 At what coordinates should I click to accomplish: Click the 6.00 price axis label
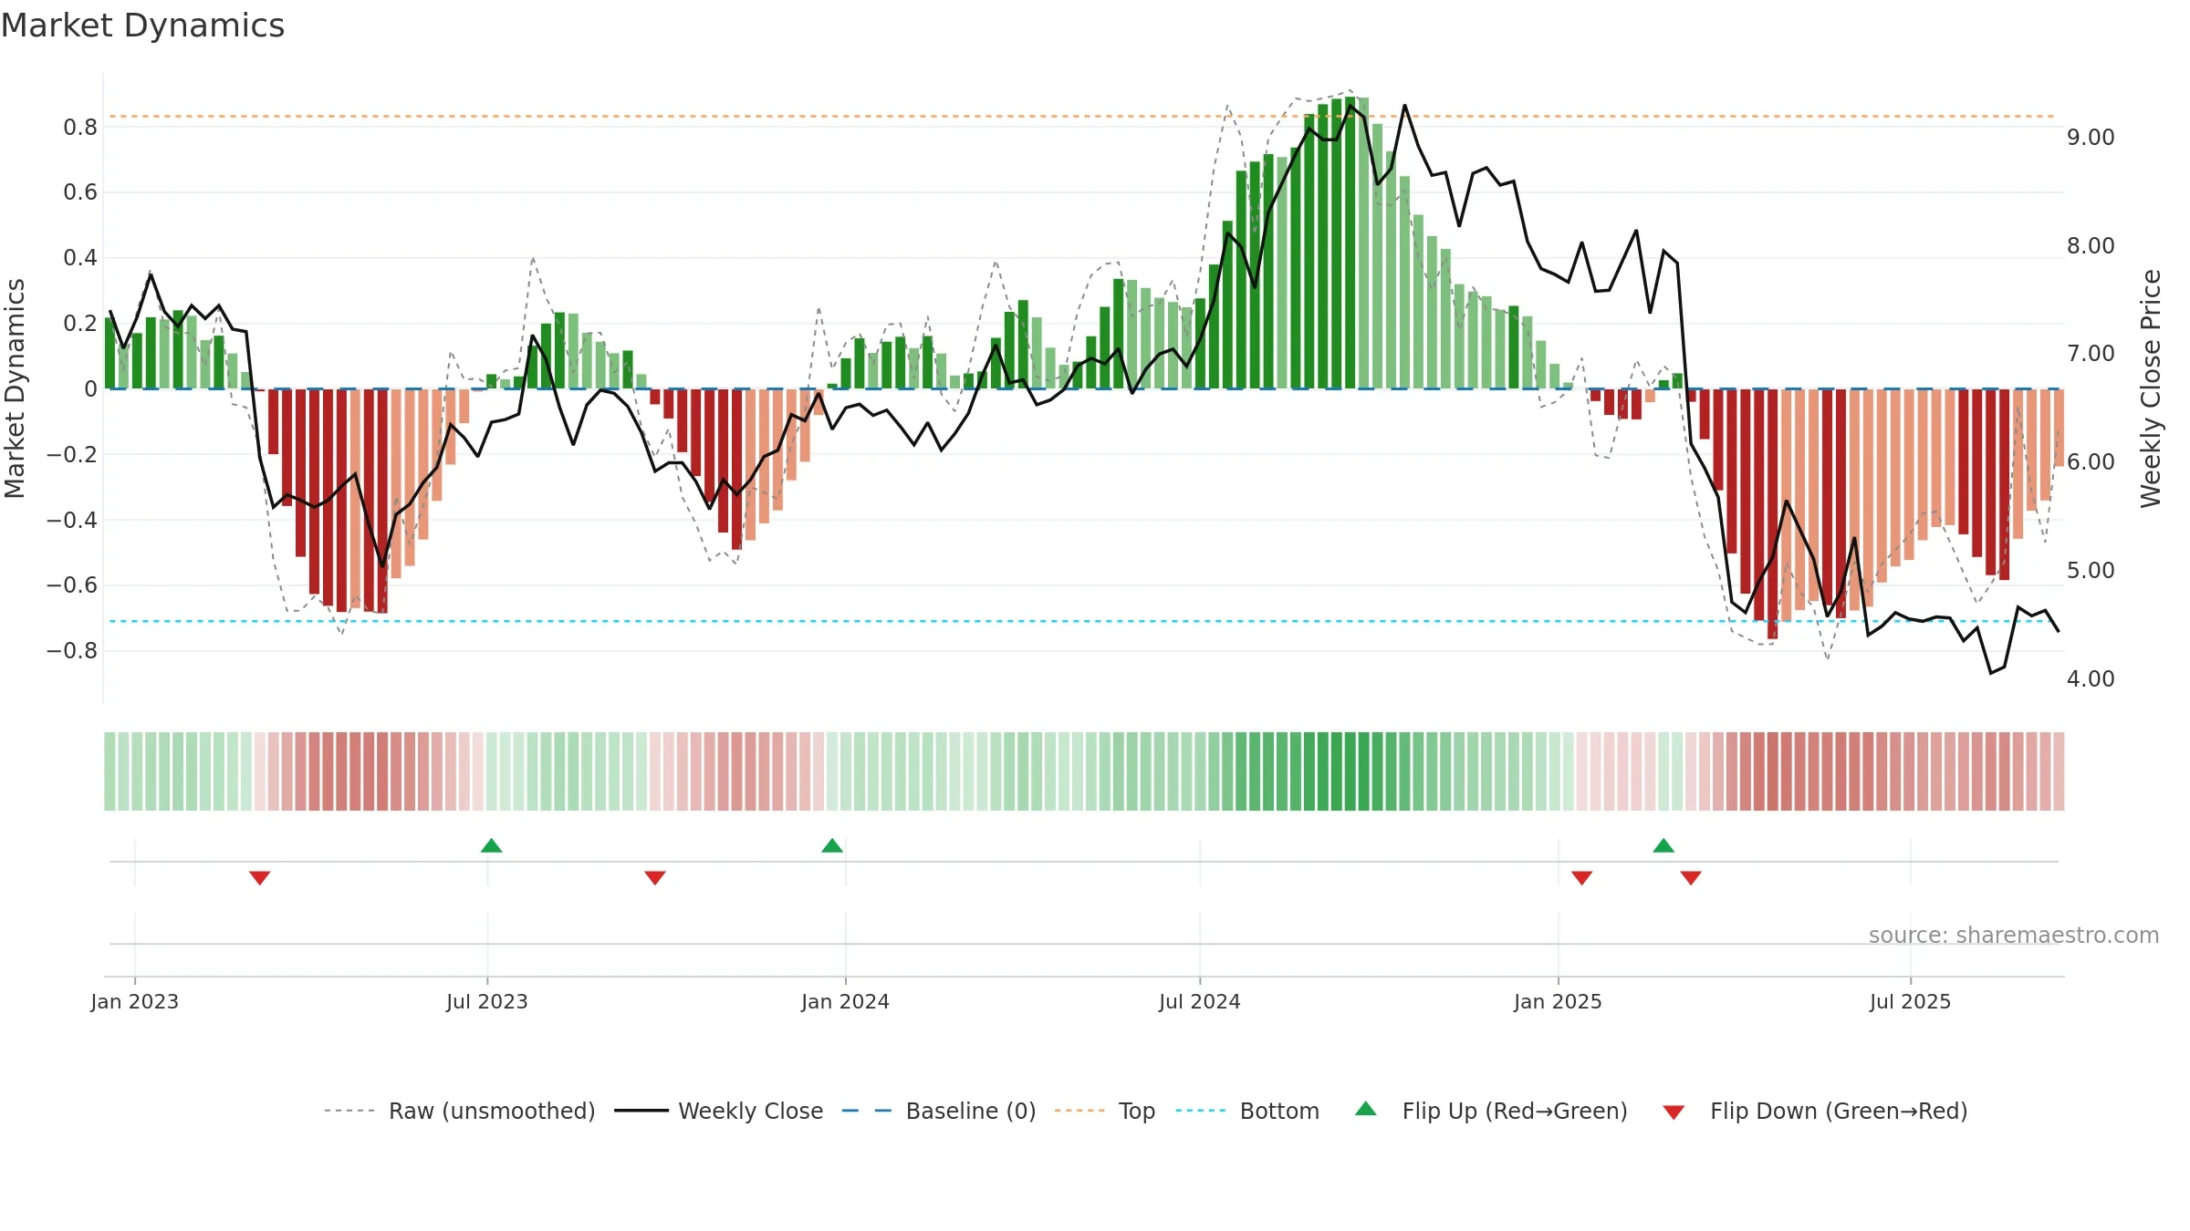coord(2091,462)
